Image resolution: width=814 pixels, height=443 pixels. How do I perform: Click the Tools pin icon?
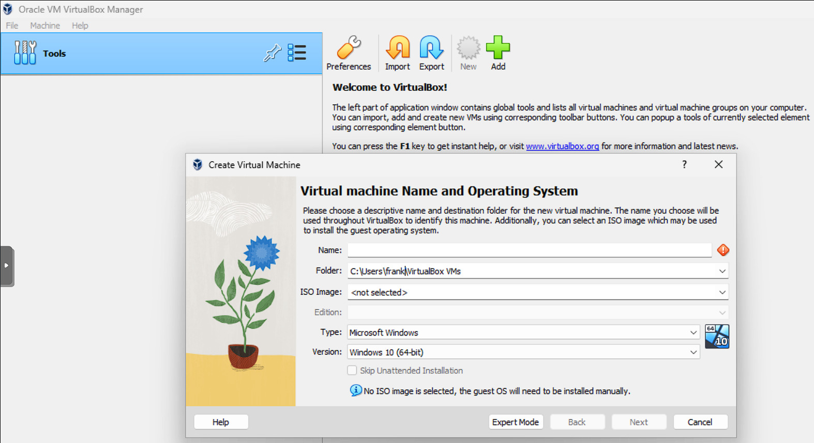(272, 53)
